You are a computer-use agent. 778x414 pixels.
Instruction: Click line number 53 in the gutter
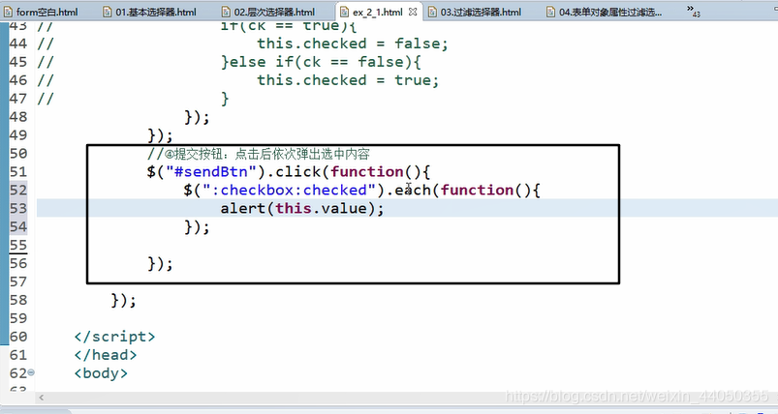pyautogui.click(x=17, y=209)
